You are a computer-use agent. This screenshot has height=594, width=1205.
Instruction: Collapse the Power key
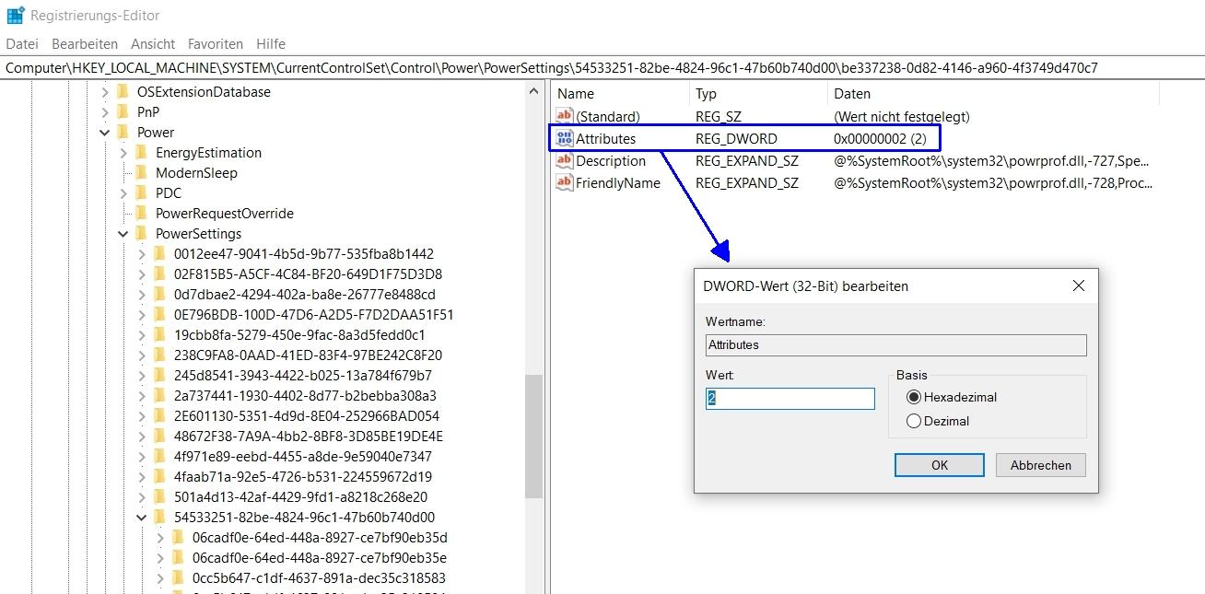[x=105, y=133]
